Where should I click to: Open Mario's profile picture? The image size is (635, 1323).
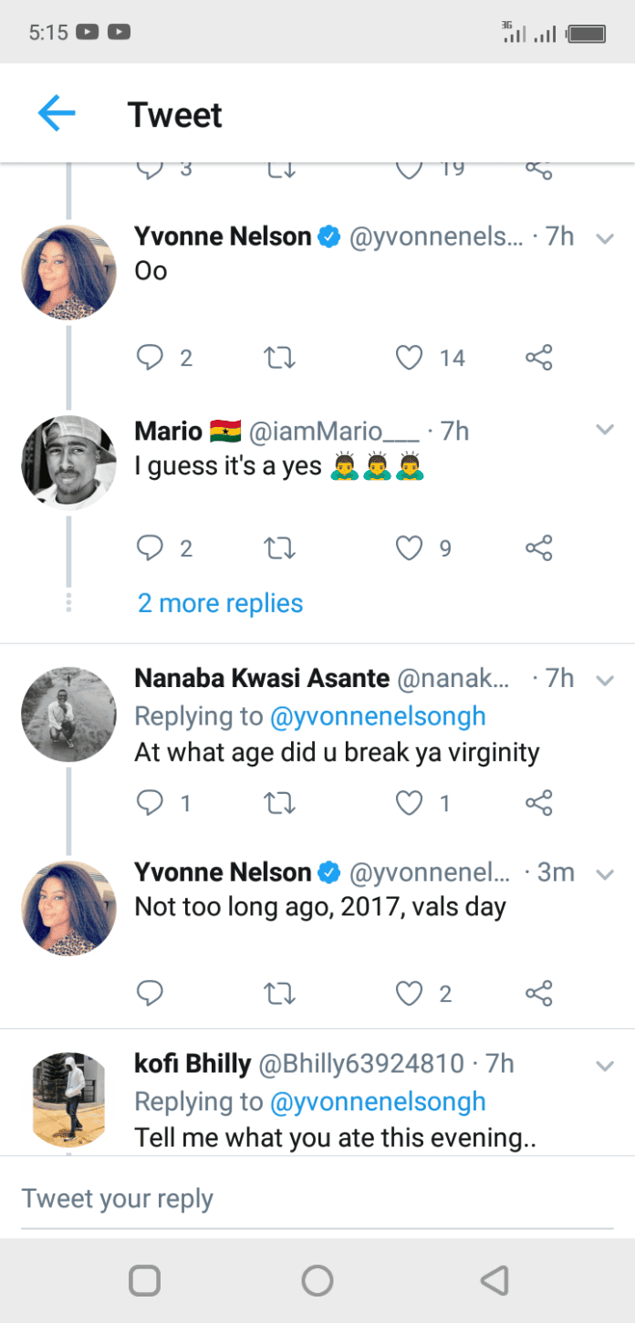click(x=69, y=463)
